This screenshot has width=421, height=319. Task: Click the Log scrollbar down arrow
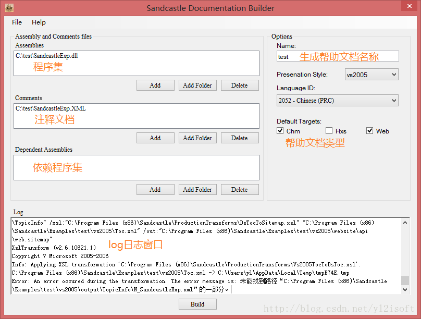pos(405,289)
